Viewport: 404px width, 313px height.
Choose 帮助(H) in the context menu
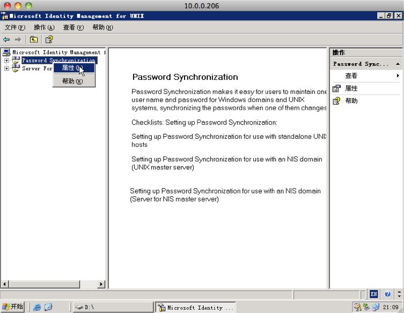pyautogui.click(x=74, y=81)
